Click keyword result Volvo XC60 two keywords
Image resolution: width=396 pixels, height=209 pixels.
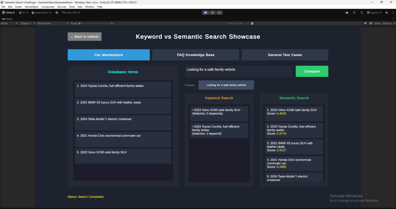[x=219, y=114]
